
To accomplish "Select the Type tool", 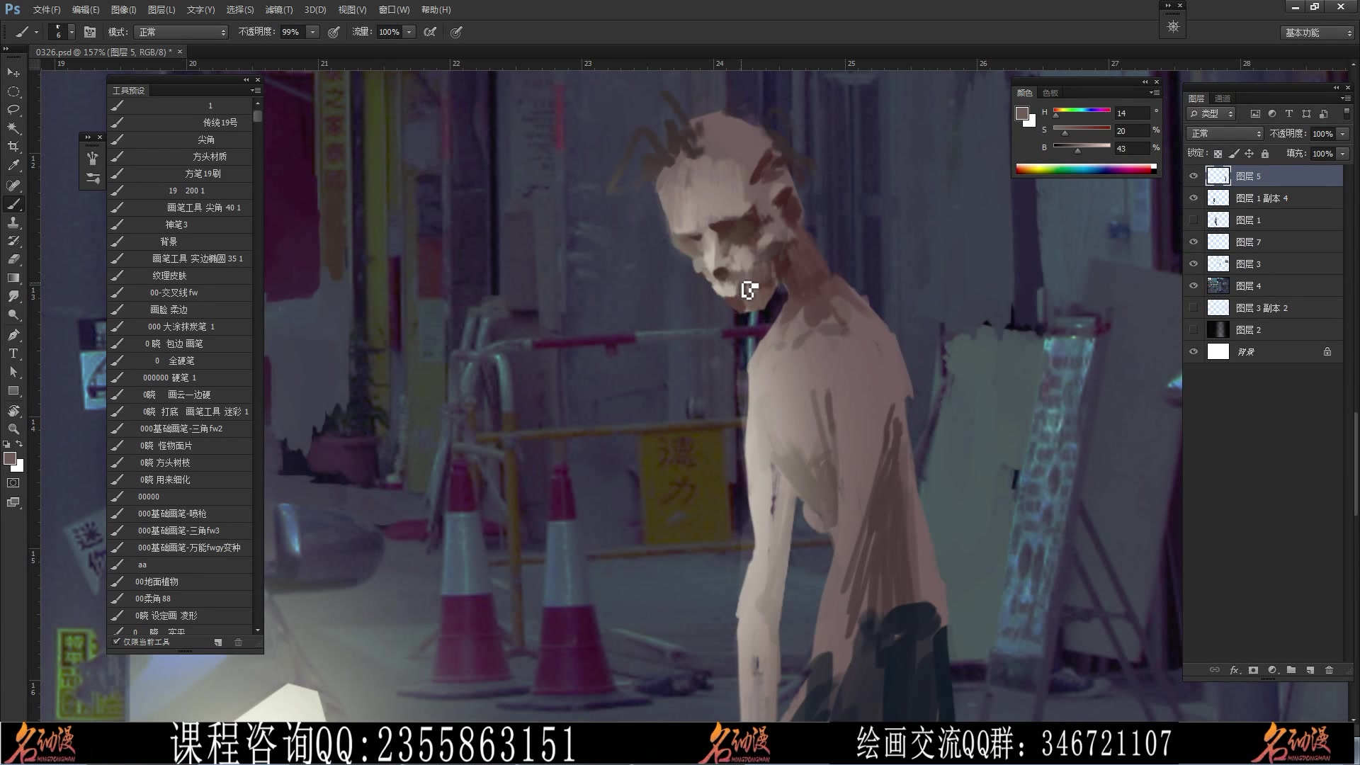I will click(x=13, y=353).
